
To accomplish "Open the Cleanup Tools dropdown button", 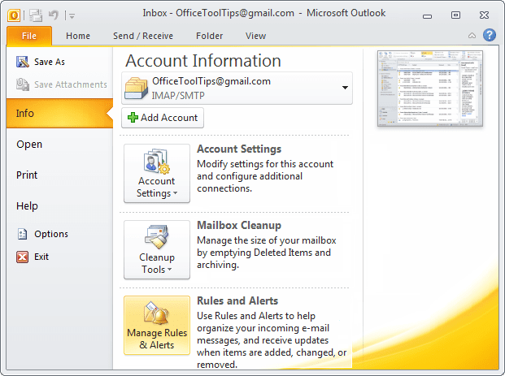I will pos(157,249).
